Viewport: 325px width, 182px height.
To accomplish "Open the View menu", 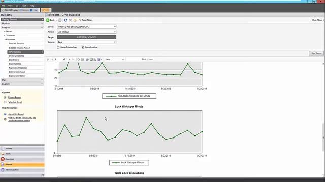I will 10,6.
